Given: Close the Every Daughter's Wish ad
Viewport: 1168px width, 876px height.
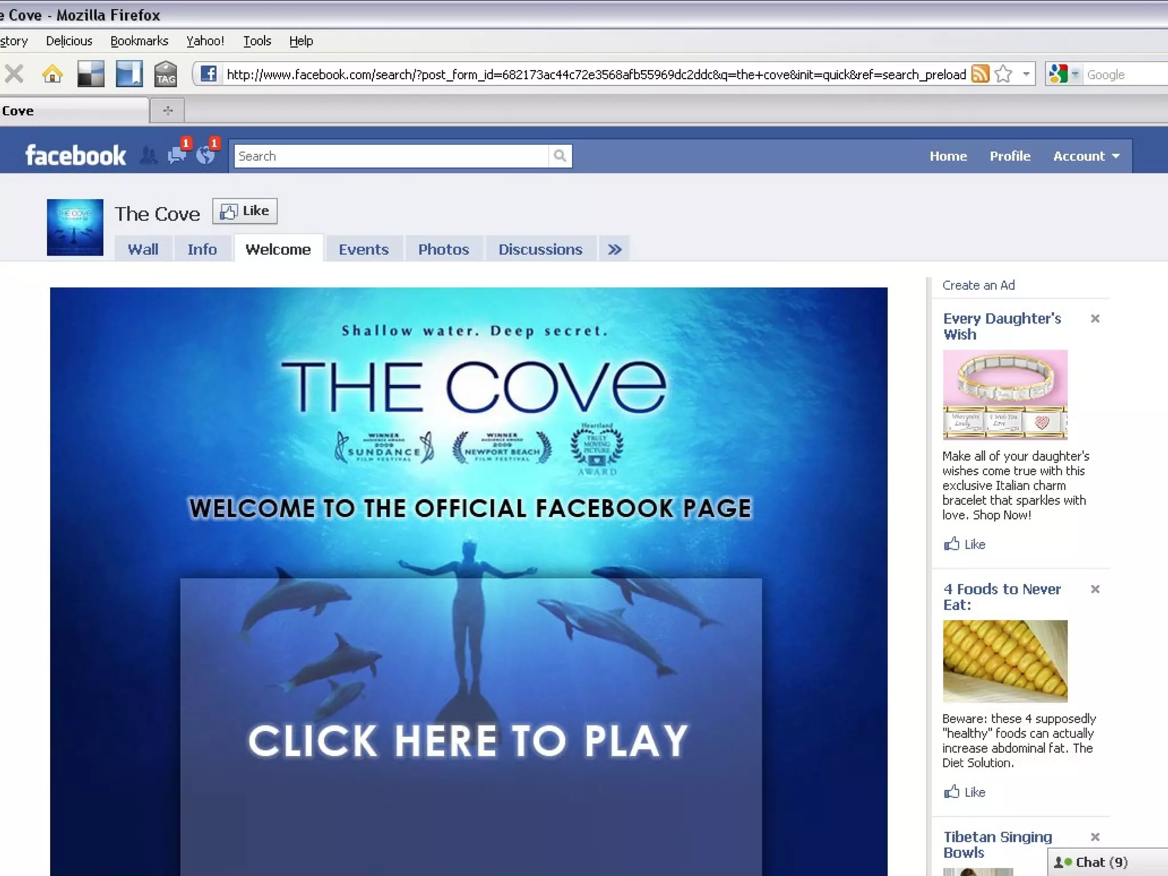Looking at the screenshot, I should [x=1095, y=319].
